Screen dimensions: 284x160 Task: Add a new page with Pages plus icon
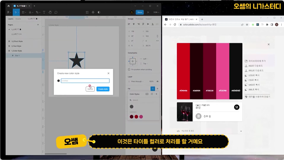point(38,25)
